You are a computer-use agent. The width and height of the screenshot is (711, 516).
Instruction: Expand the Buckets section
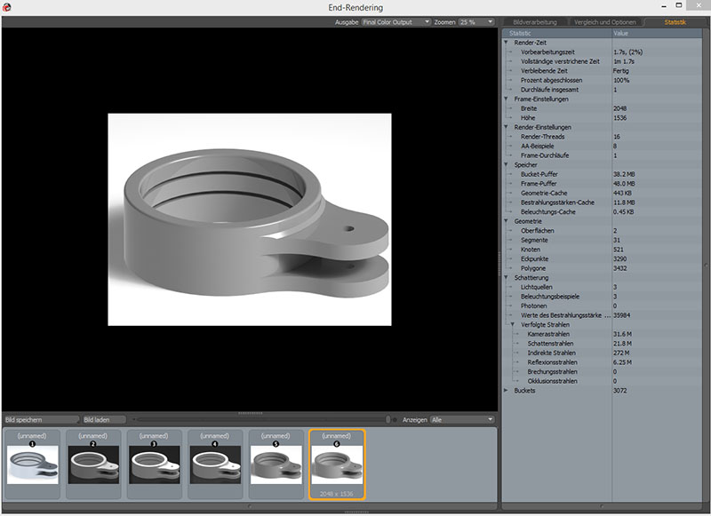pyautogui.click(x=506, y=391)
